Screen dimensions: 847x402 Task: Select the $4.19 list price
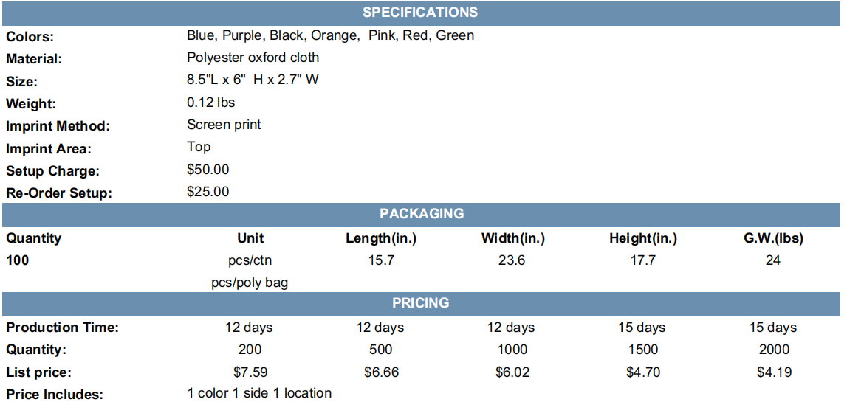pos(773,372)
